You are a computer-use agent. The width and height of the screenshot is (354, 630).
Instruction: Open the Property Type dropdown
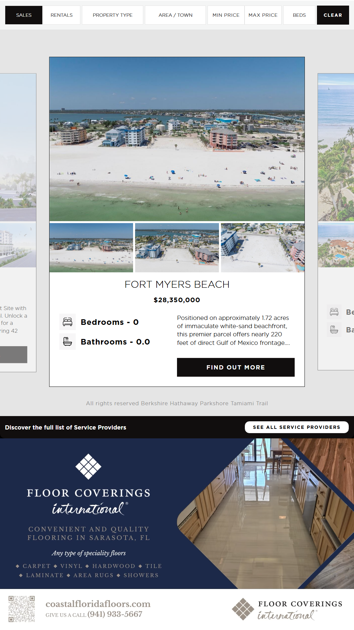[x=112, y=15]
